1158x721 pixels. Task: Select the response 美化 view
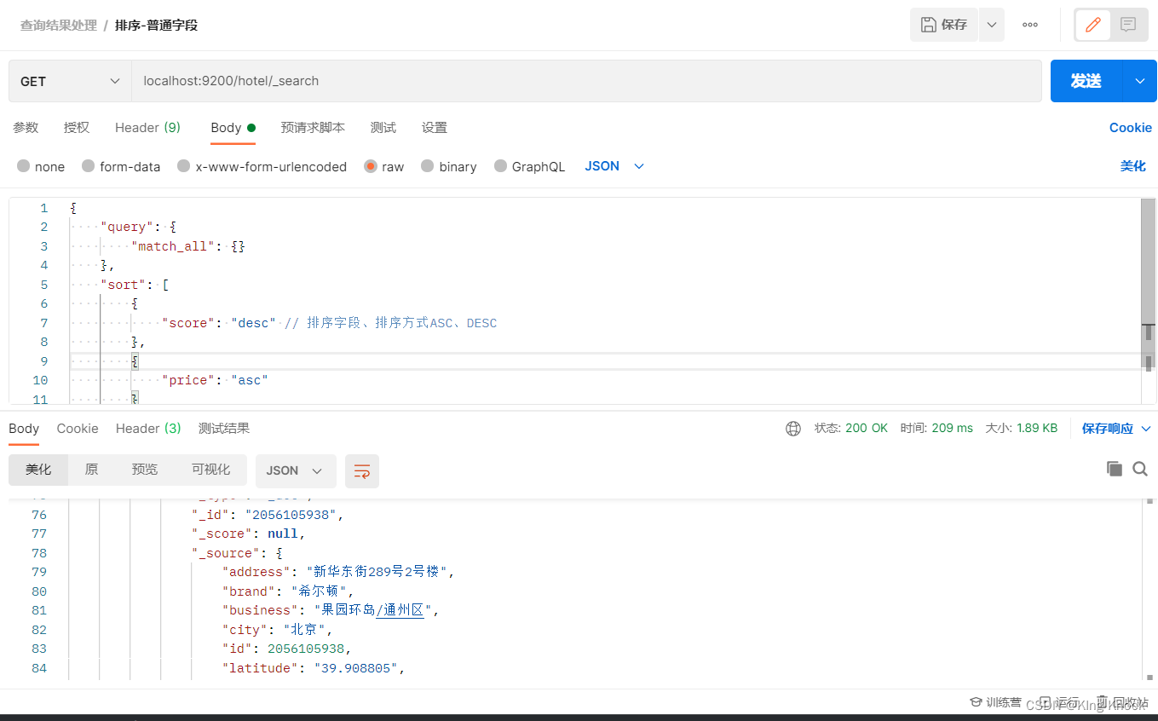(x=38, y=470)
